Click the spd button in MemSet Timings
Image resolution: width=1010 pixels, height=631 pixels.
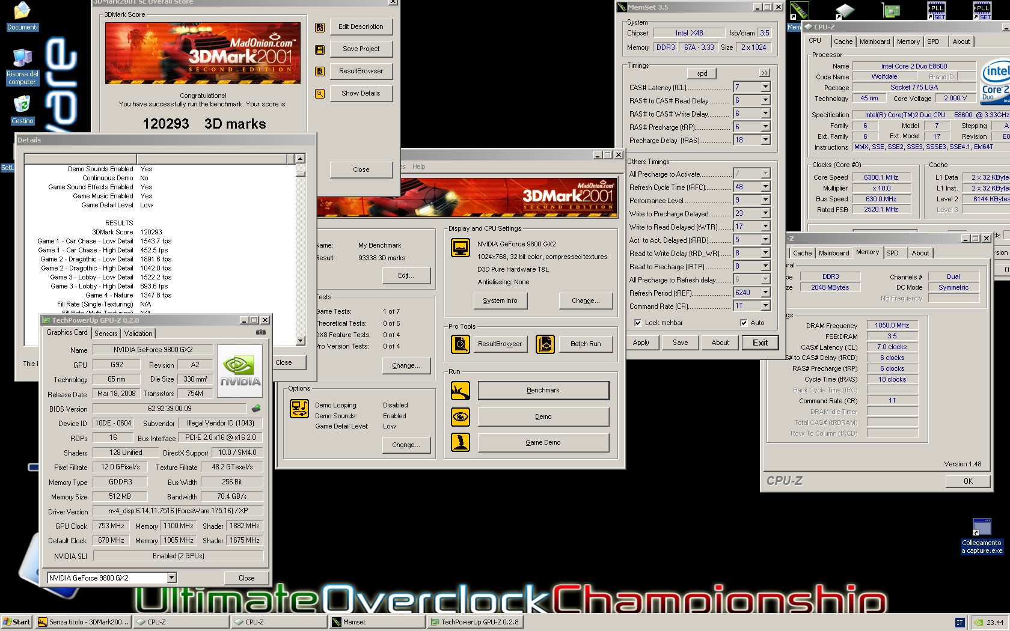click(x=702, y=73)
